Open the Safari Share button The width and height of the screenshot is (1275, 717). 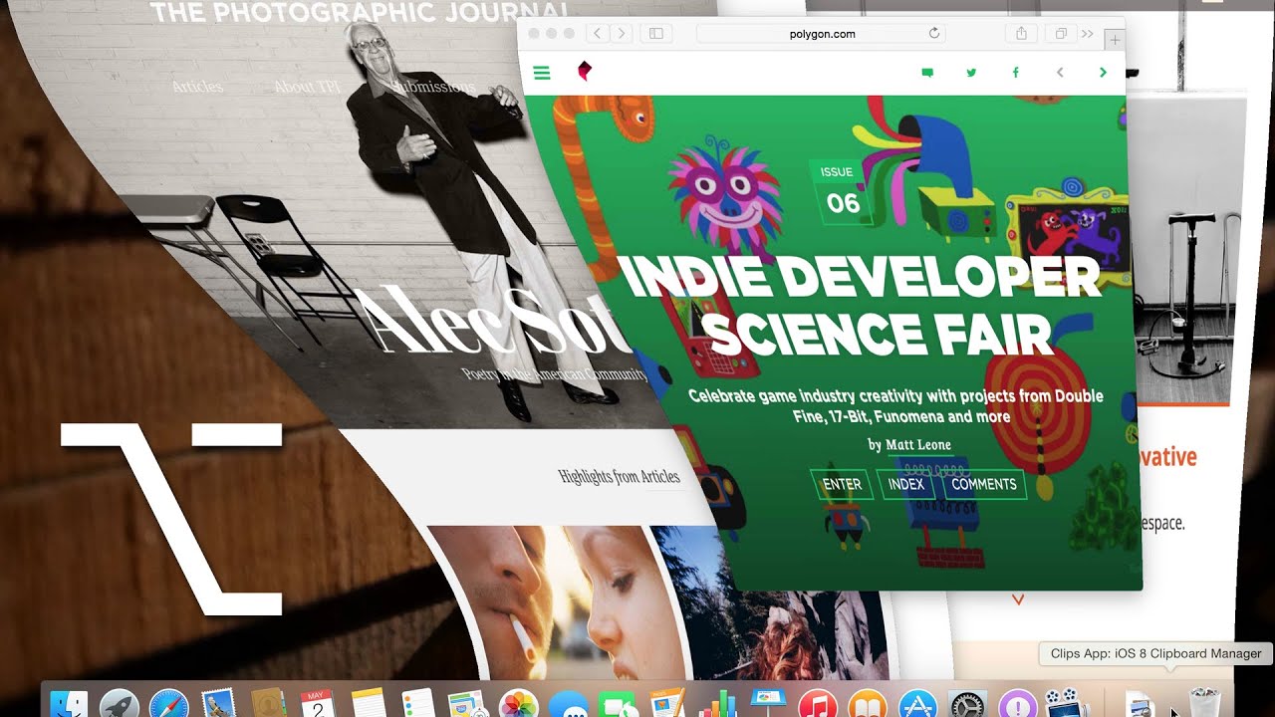1021,34
